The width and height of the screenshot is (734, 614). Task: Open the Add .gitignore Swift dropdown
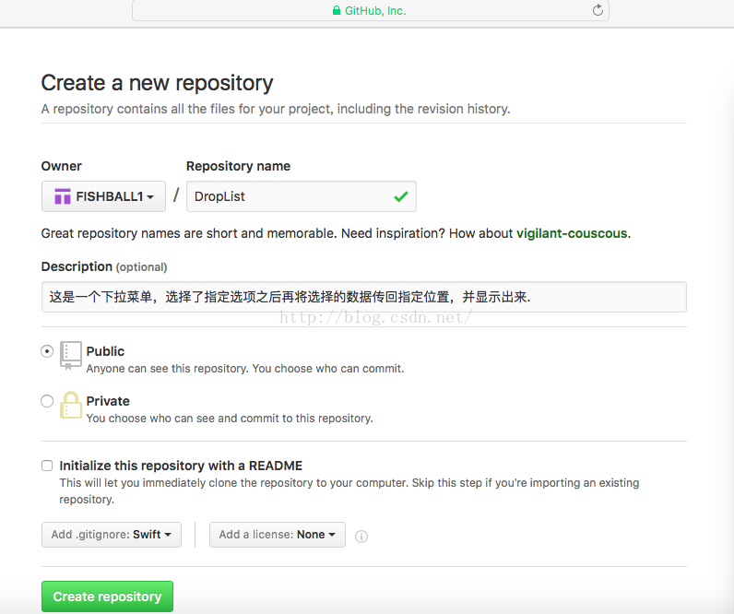pos(112,535)
